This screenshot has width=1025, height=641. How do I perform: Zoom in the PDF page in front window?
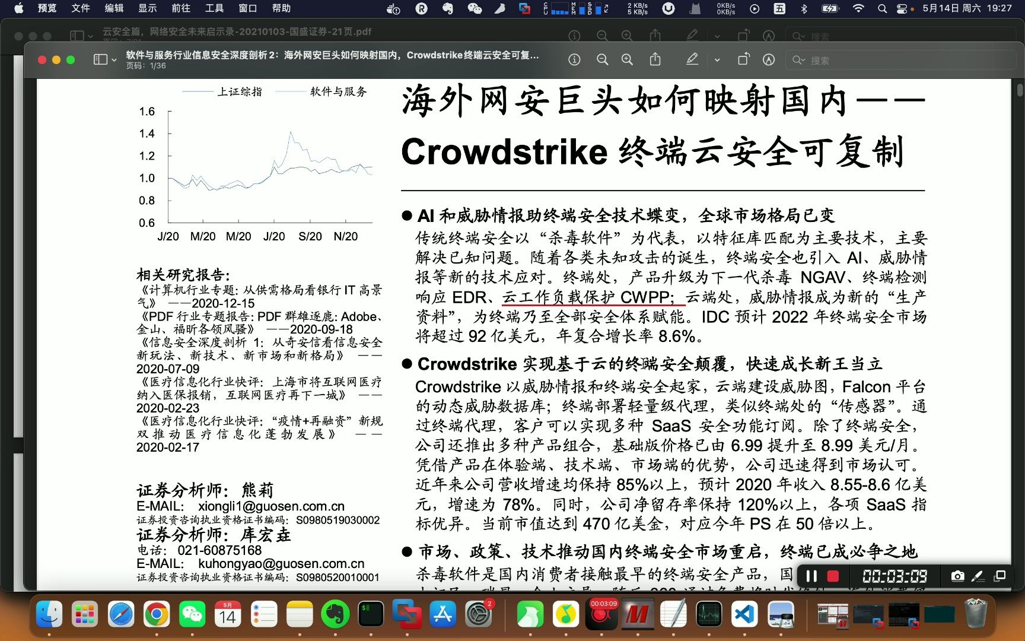point(627,59)
